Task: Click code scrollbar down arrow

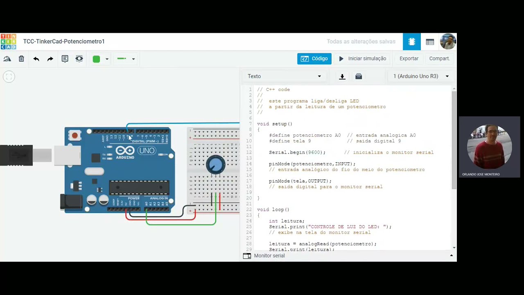Action: point(454,248)
